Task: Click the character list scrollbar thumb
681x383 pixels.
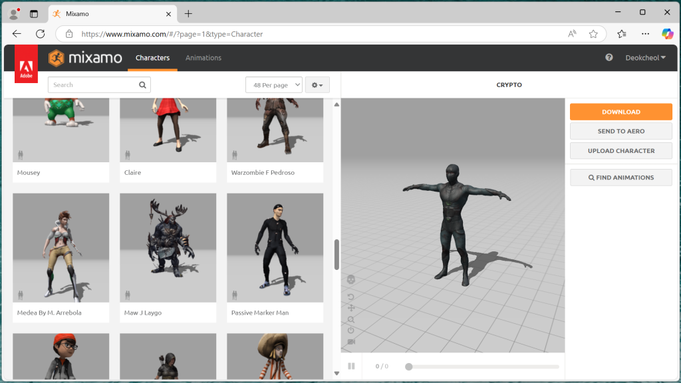Action: tap(337, 255)
